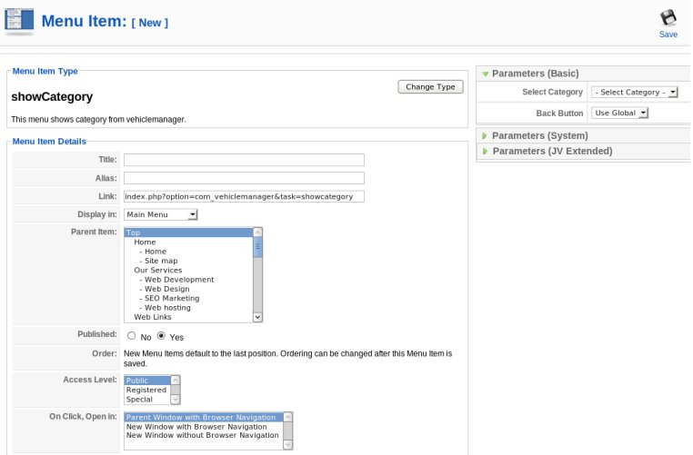The image size is (693, 455).
Task: Select Web Development as parent item
Action: (x=179, y=280)
